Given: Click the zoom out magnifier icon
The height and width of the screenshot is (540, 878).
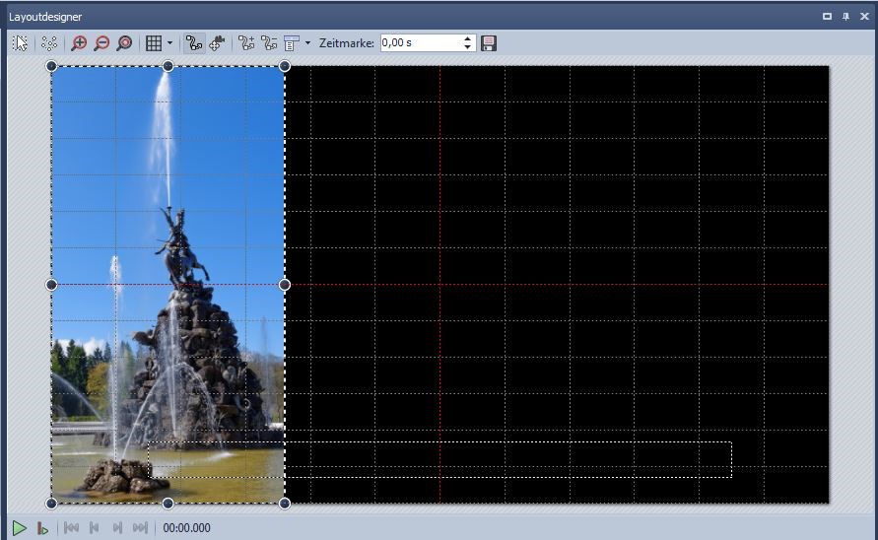Looking at the screenshot, I should click(101, 43).
